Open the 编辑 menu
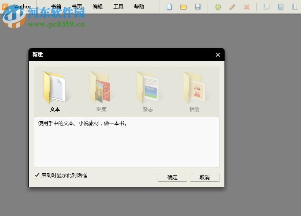This screenshot has width=301, height=216. pyautogui.click(x=98, y=7)
